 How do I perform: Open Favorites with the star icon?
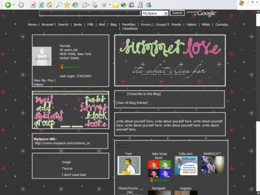pos(67,5)
